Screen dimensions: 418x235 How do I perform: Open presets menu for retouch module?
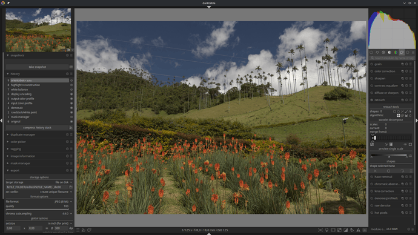(x=411, y=100)
